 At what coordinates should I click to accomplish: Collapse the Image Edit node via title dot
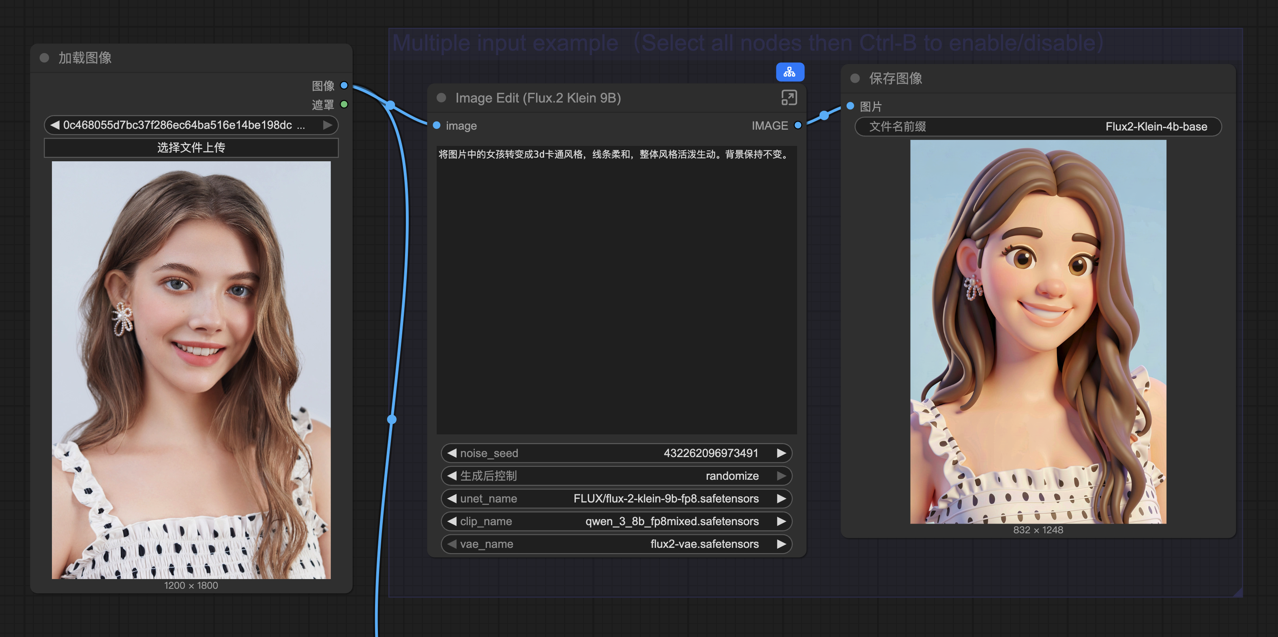point(441,98)
